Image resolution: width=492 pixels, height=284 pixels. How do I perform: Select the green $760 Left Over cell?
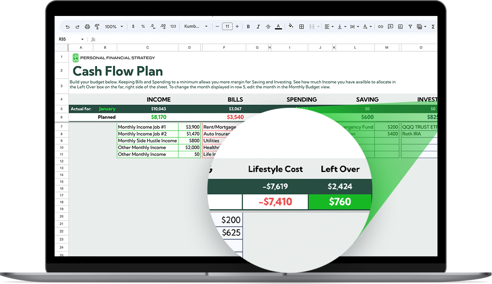[x=340, y=202]
